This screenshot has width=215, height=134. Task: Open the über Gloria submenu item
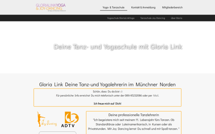pos(176,18)
